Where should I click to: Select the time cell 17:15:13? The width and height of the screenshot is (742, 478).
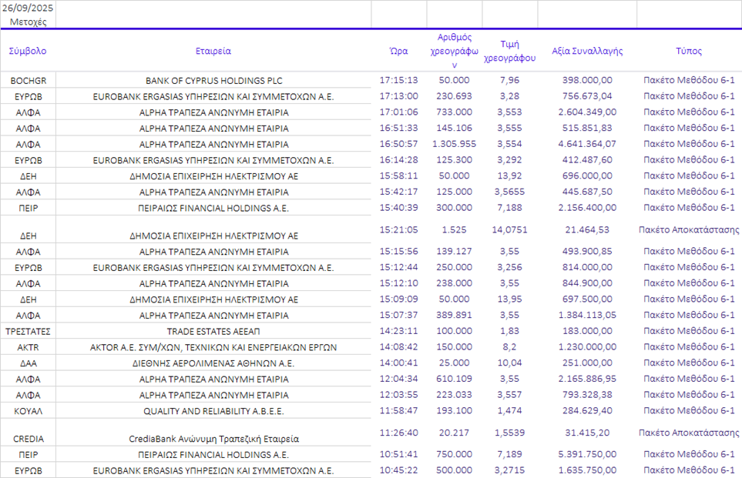[399, 80]
